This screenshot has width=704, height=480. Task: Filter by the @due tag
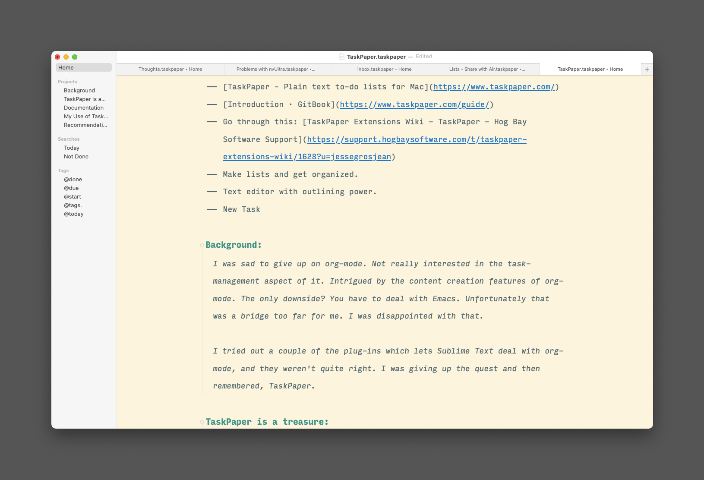(x=71, y=188)
